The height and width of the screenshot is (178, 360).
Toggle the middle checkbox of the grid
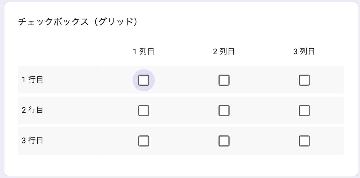coord(224,111)
